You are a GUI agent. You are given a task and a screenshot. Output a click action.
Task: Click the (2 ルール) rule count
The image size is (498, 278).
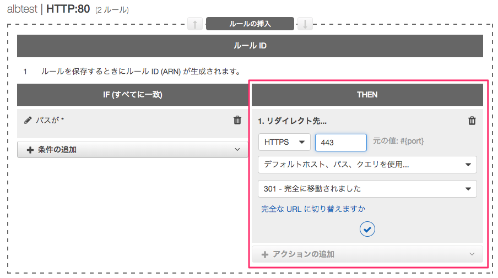pyautogui.click(x=112, y=10)
